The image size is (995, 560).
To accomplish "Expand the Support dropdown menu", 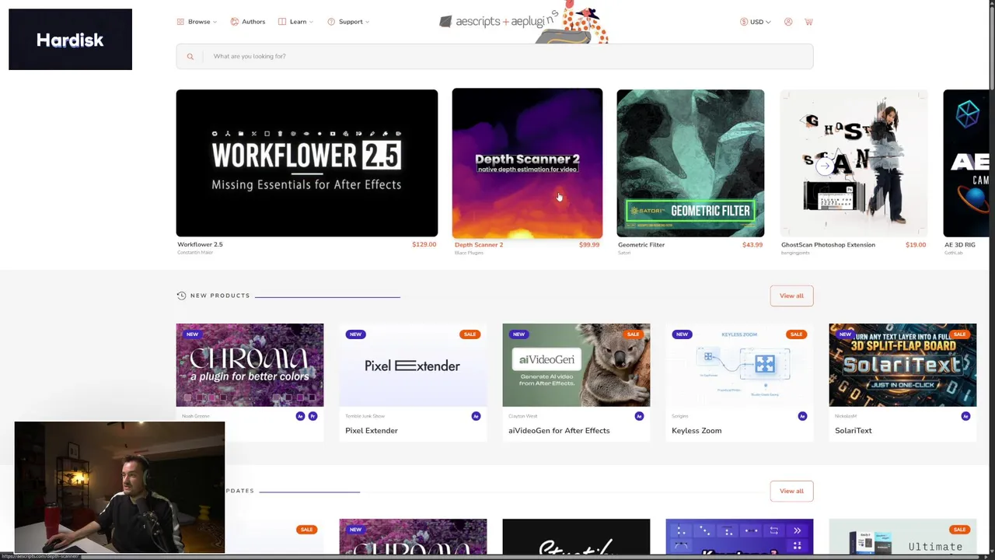I will pyautogui.click(x=349, y=22).
